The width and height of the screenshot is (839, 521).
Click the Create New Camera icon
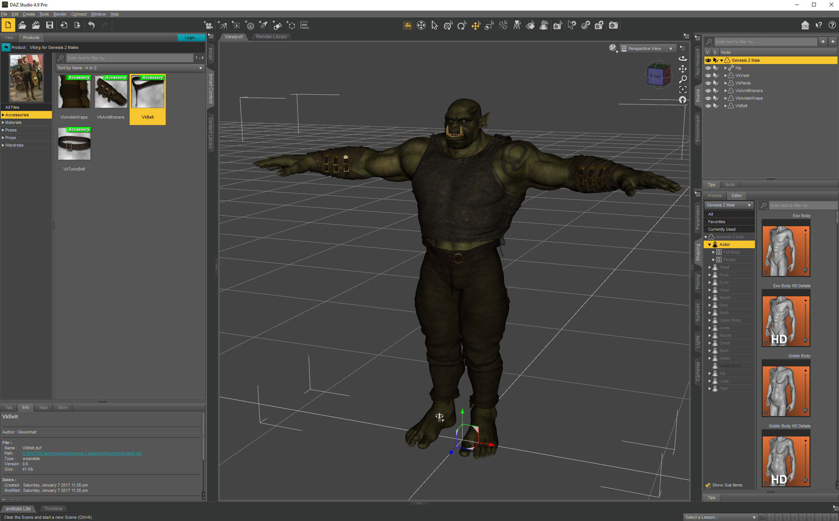208,25
